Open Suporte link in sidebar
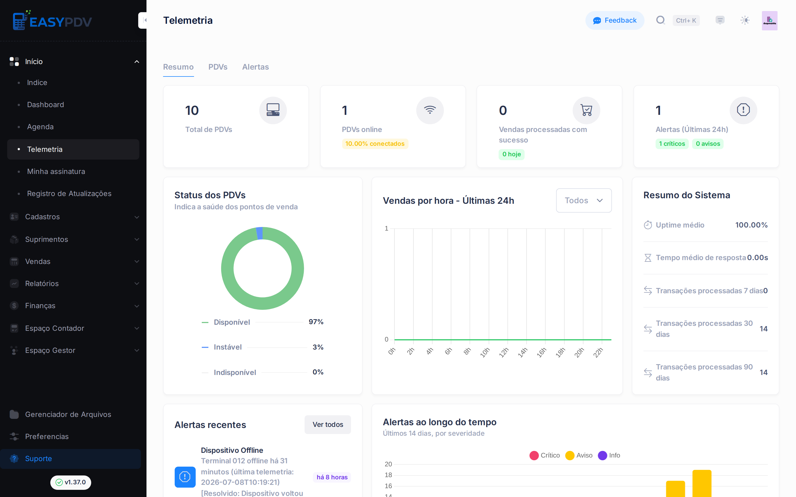The width and height of the screenshot is (796, 497). pos(70,459)
